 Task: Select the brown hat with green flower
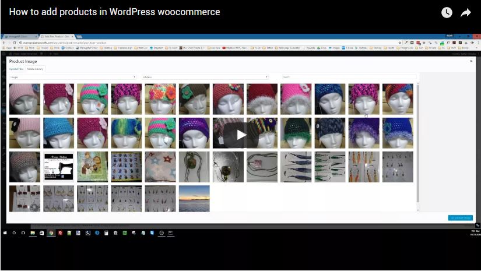coord(194,99)
